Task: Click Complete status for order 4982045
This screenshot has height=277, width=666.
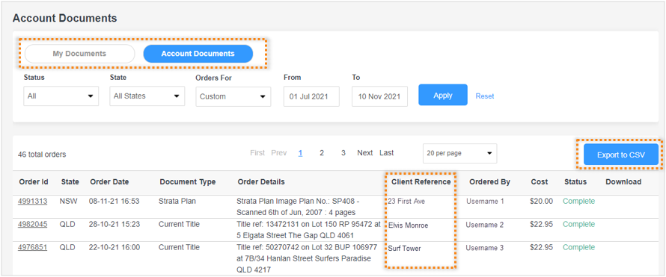Action: click(579, 224)
